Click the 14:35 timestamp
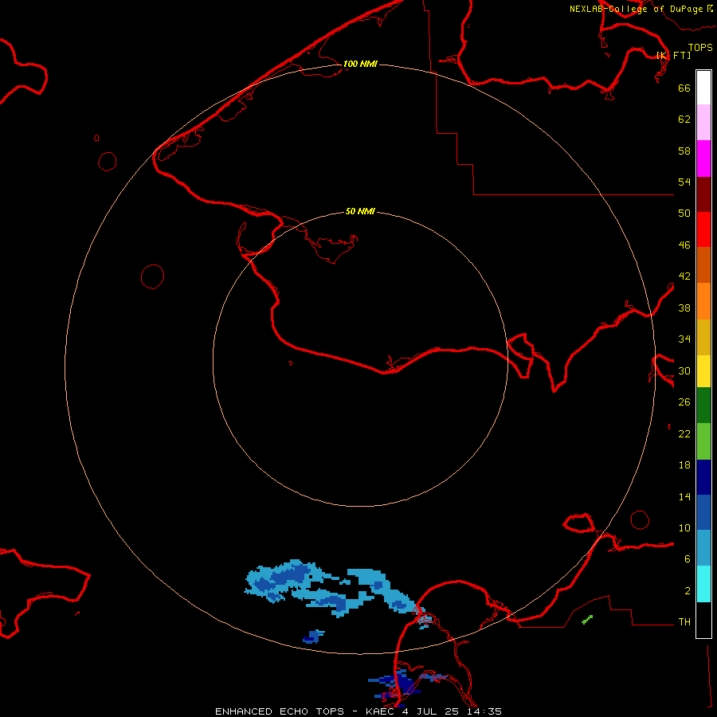Screen dimensions: 717x717 pos(484,711)
